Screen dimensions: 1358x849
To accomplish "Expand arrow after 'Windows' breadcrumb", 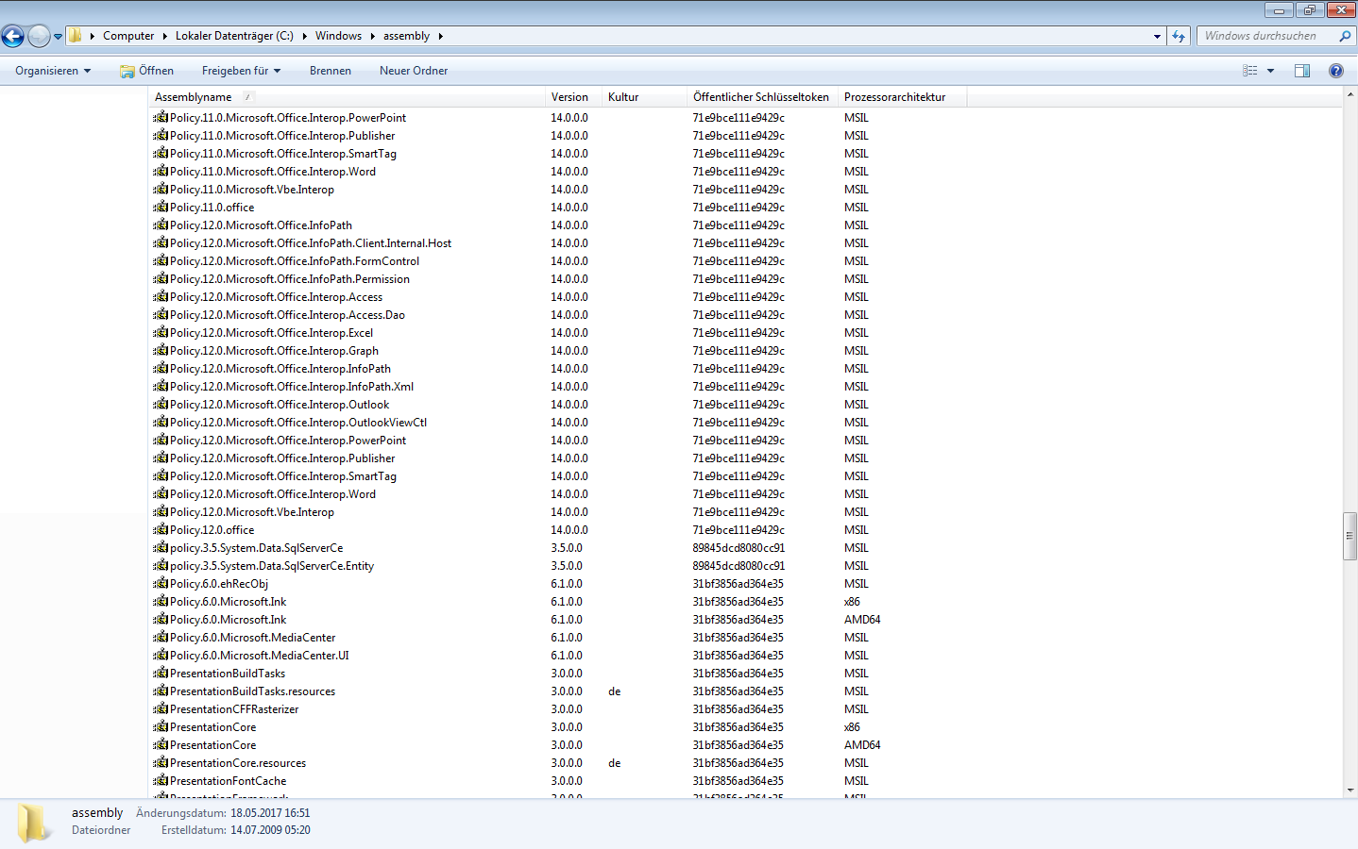I will tap(372, 36).
